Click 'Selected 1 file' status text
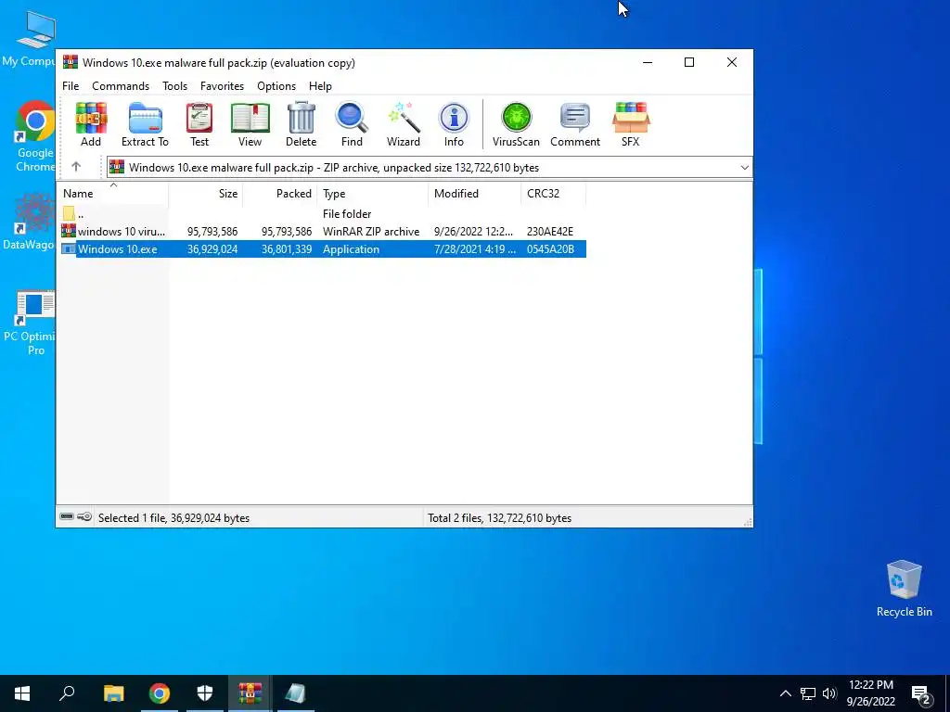This screenshot has height=712, width=950. tap(173, 517)
